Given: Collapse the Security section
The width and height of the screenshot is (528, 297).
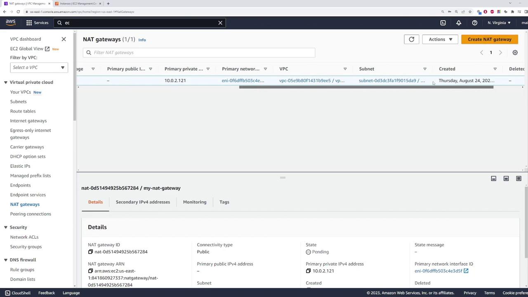Looking at the screenshot, I should 6,227.
